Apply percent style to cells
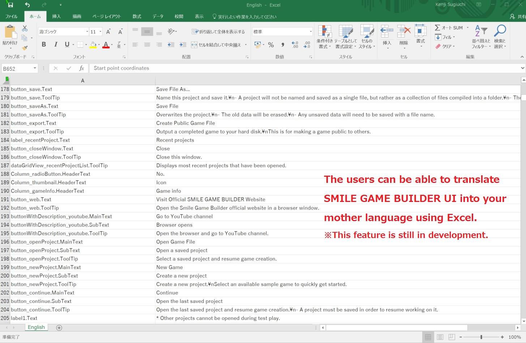 tap(271, 45)
